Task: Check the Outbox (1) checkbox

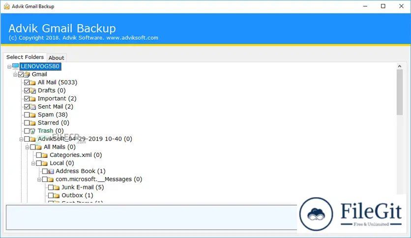Action: pos(51,196)
